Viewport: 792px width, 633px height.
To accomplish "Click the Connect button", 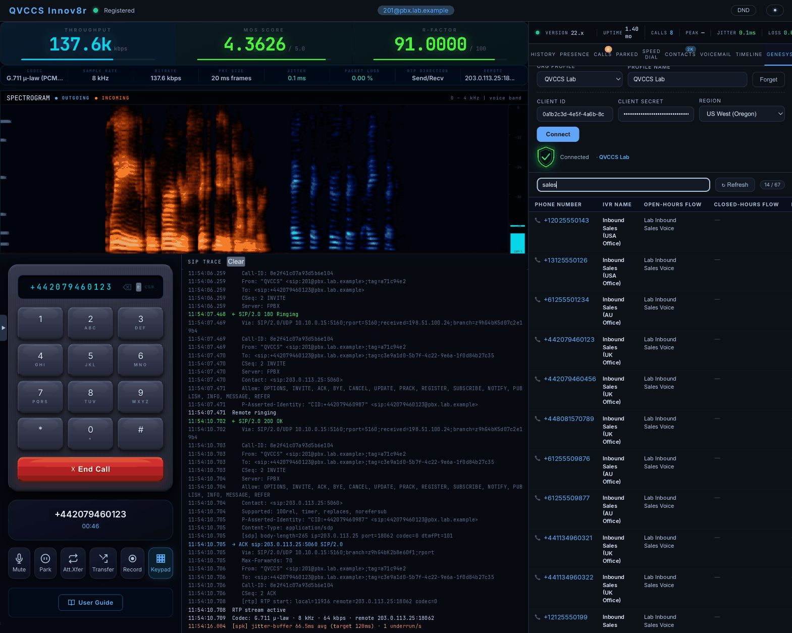I will click(558, 134).
